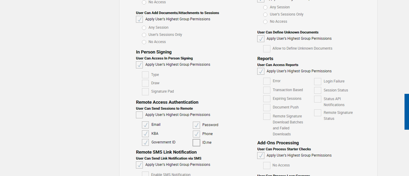Uncheck the Email remote authentication checkbox

click(x=146, y=125)
